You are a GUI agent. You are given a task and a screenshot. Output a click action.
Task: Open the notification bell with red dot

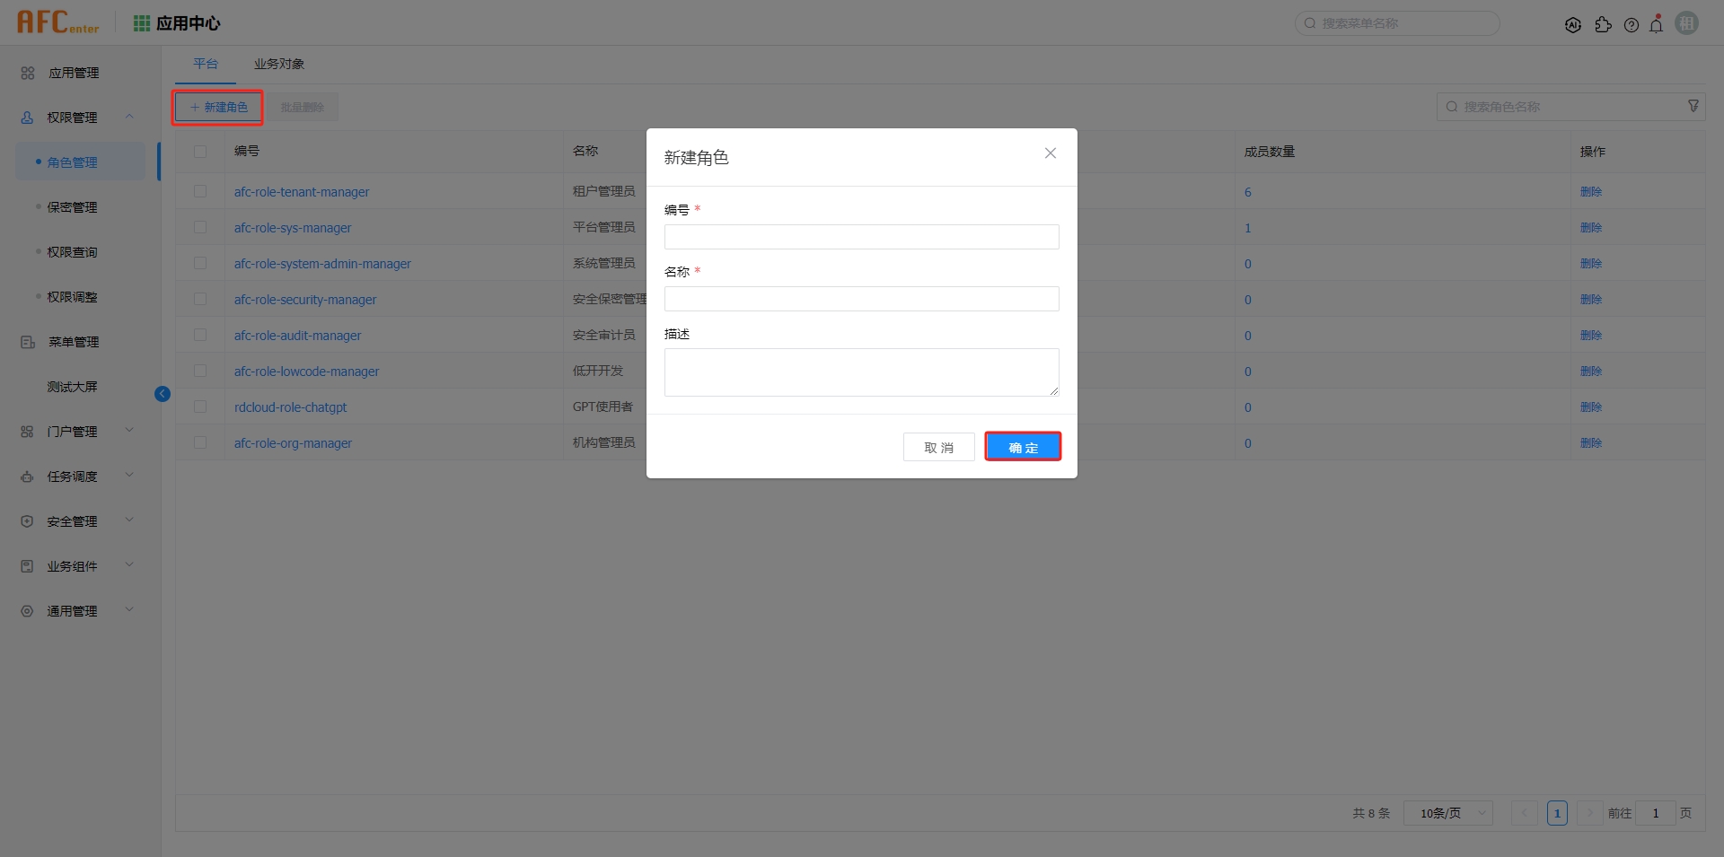1657,24
